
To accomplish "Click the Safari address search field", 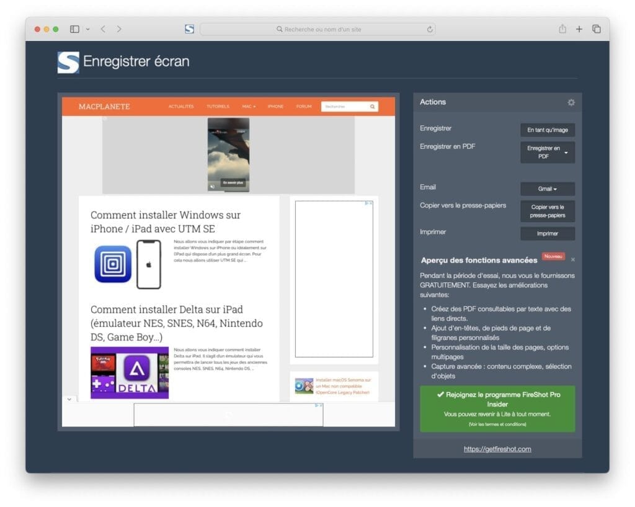I will click(319, 29).
